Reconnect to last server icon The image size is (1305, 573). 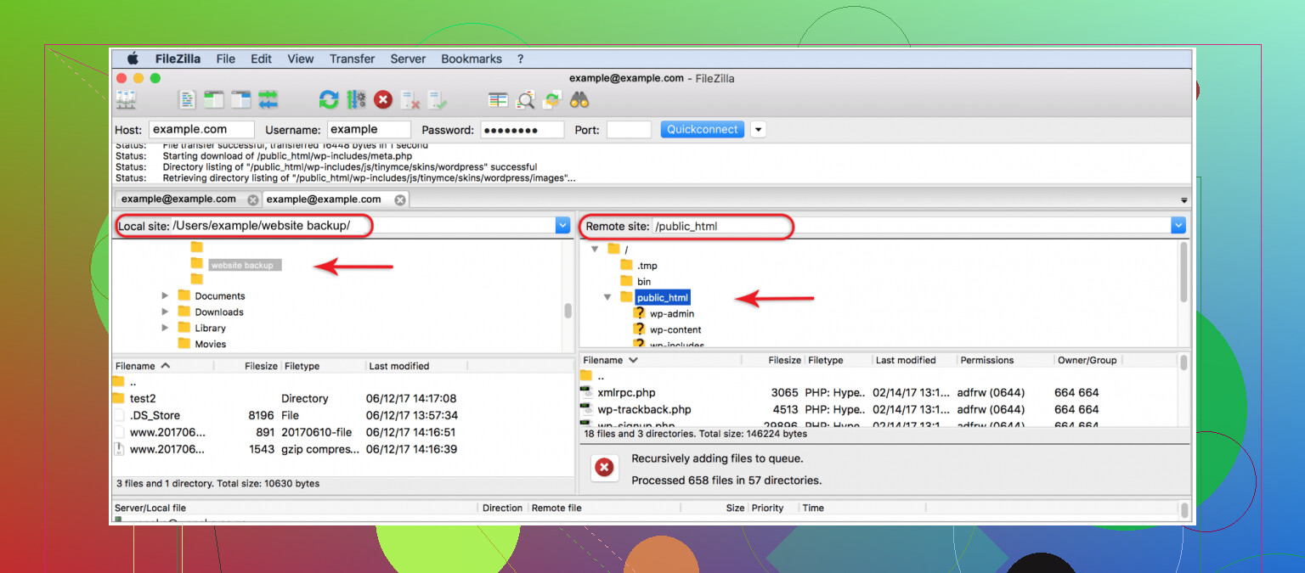(438, 100)
